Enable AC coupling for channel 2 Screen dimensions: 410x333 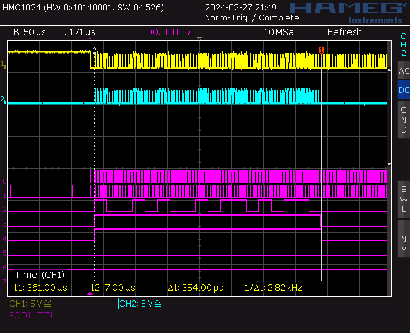coord(404,72)
